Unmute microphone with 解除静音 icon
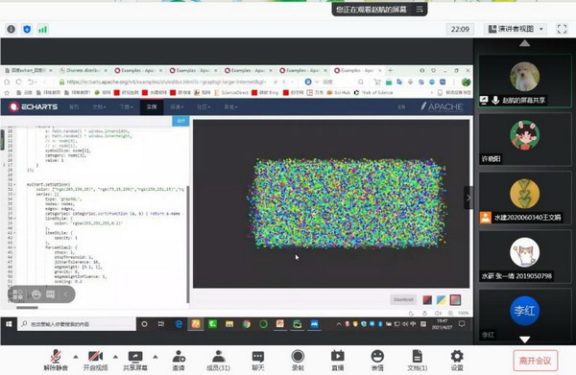This screenshot has width=576, height=375. point(56,361)
